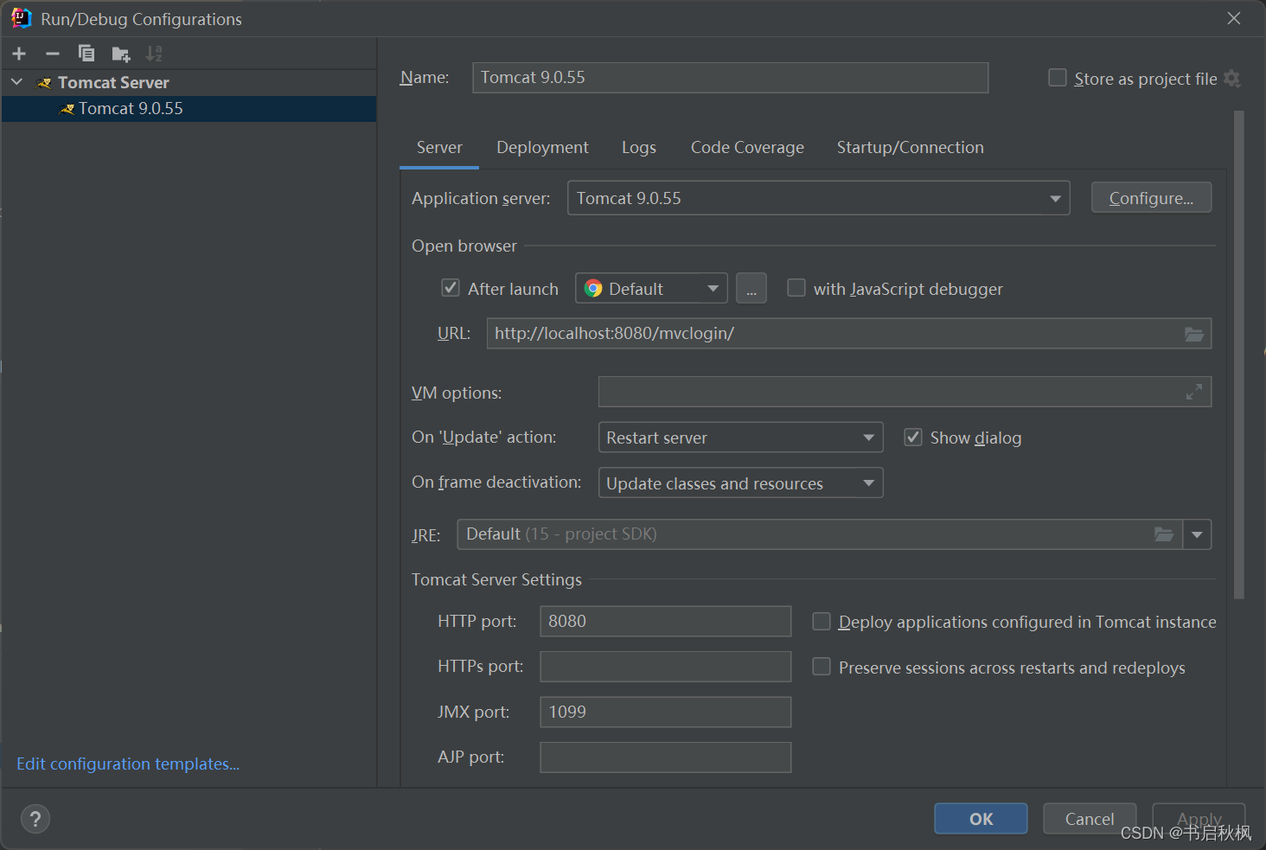Add a new run configuration
The height and width of the screenshot is (850, 1266).
(19, 54)
